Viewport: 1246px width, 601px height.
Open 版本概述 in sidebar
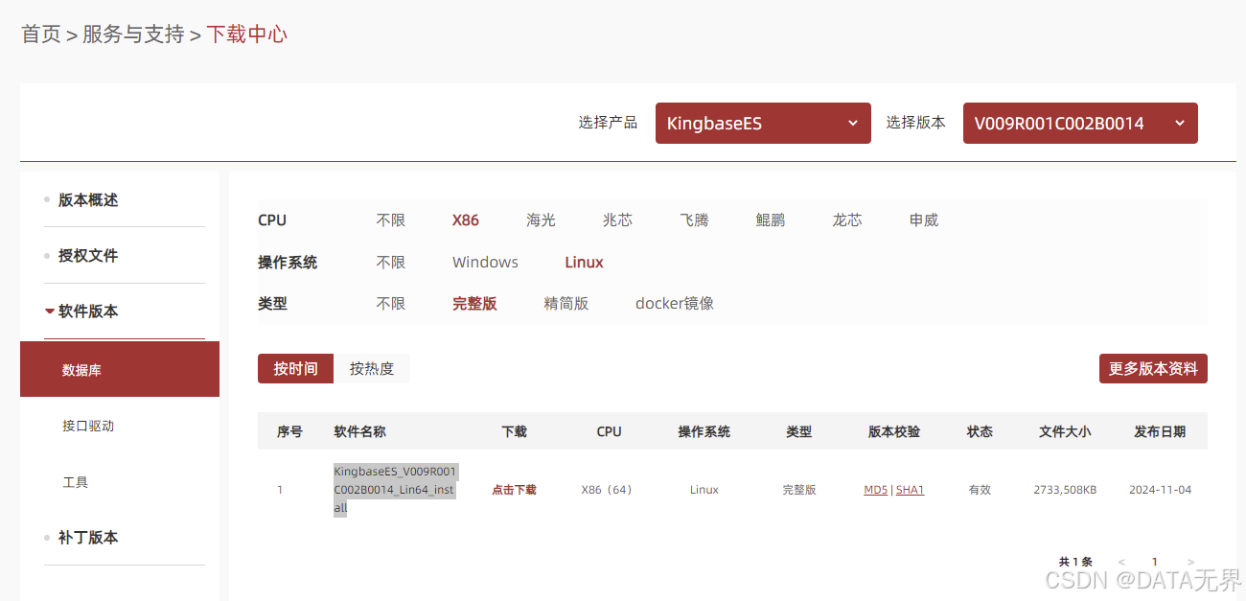click(88, 200)
